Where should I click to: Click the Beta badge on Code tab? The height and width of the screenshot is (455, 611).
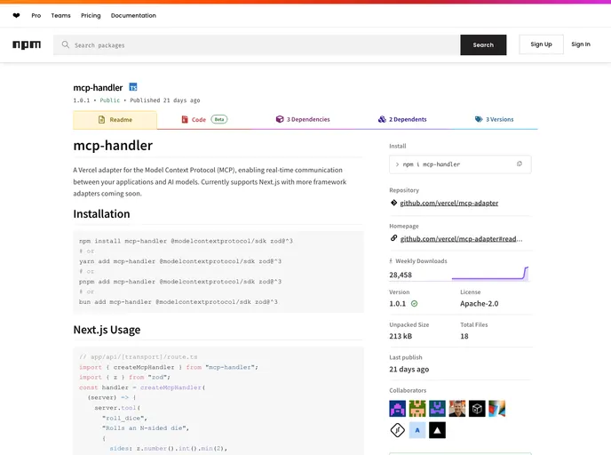pyautogui.click(x=219, y=119)
